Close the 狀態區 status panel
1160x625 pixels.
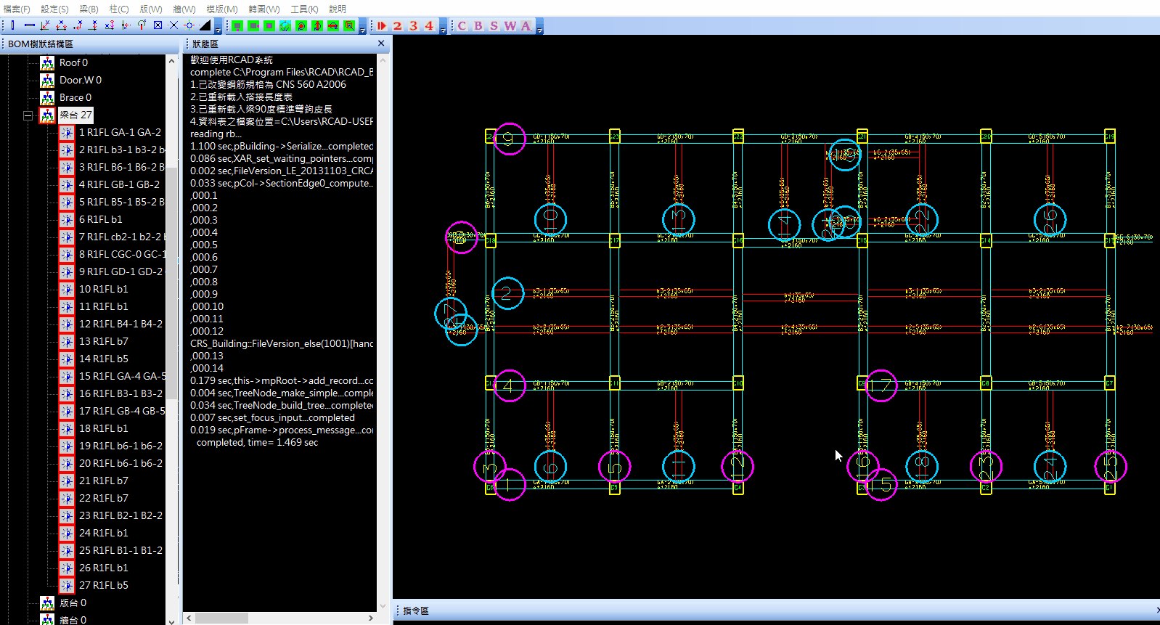tap(381, 44)
